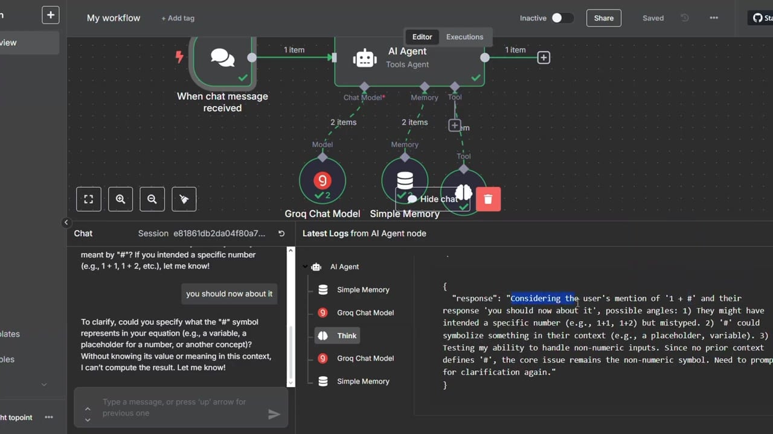773x434 pixels.
Task: Add a tool via plus connector
Action: 455,125
